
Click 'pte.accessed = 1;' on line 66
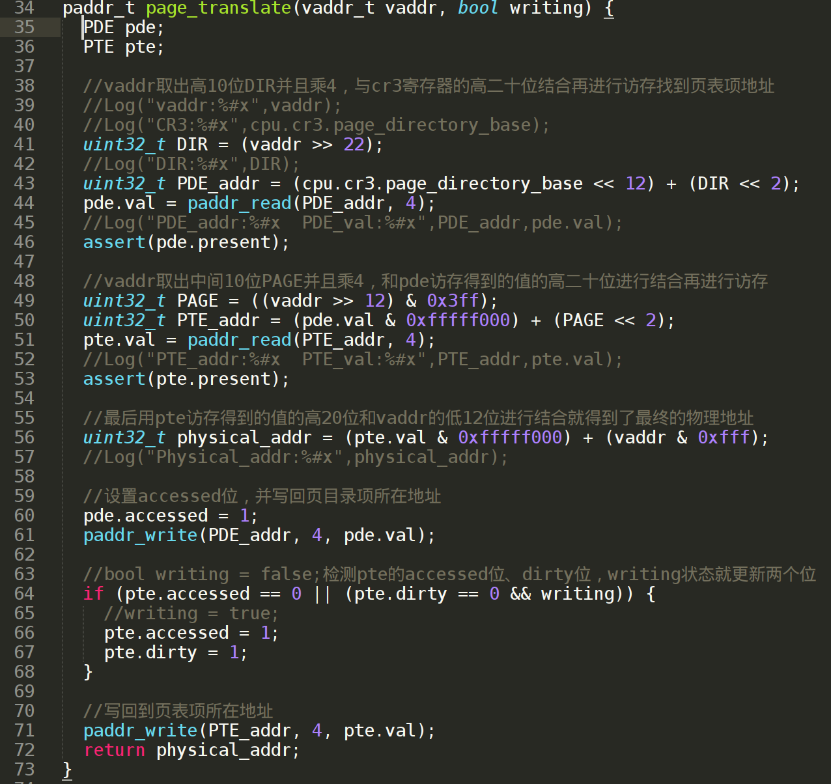191,633
